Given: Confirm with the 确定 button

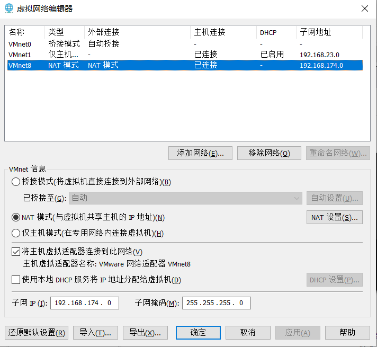Looking at the screenshot, I should coord(198,333).
